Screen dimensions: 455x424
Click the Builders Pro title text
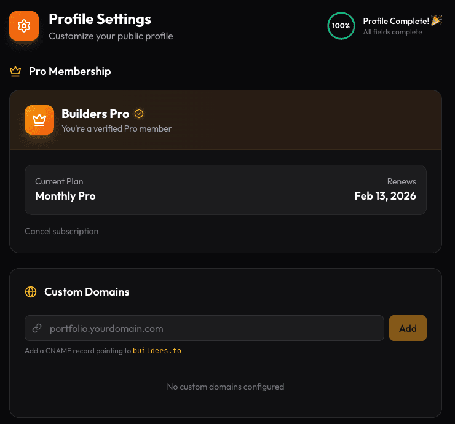(x=95, y=114)
